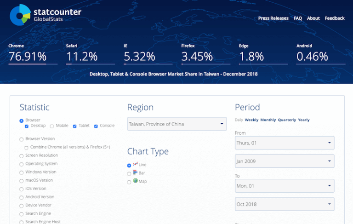The height and width of the screenshot is (224, 353).
Task: Click the Line chart icon
Action: [135, 164]
